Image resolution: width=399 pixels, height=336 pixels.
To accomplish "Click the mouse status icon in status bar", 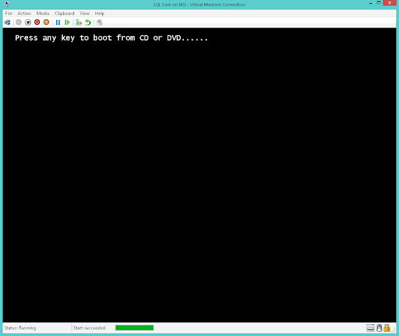I will [379, 328].
